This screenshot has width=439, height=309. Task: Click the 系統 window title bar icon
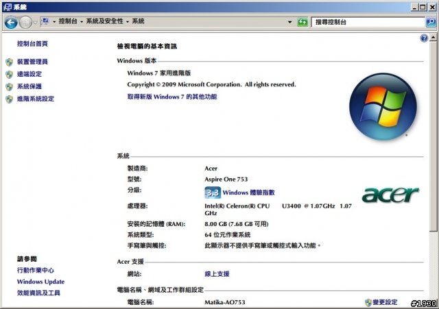click(x=8, y=7)
